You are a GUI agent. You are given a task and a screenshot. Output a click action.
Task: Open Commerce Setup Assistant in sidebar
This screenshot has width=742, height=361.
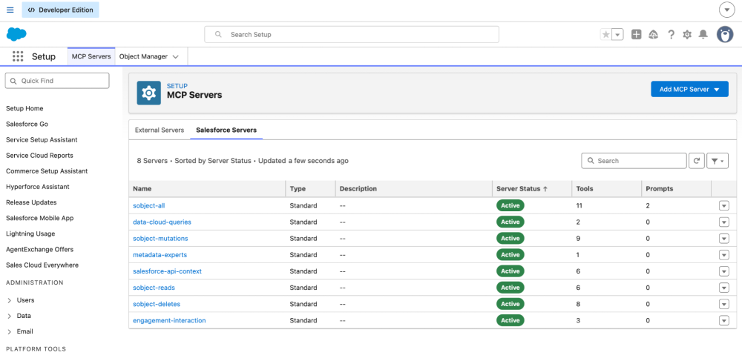47,171
